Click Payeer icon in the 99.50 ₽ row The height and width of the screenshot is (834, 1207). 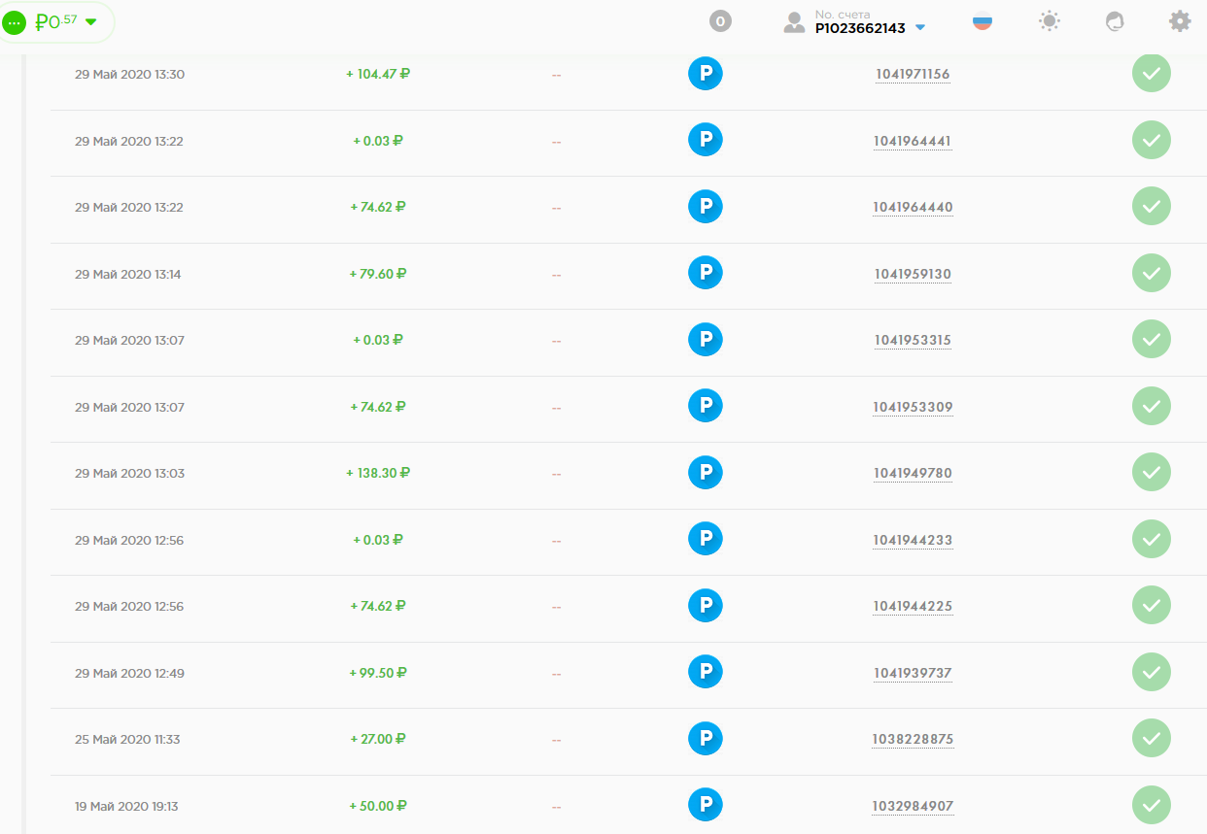click(706, 673)
